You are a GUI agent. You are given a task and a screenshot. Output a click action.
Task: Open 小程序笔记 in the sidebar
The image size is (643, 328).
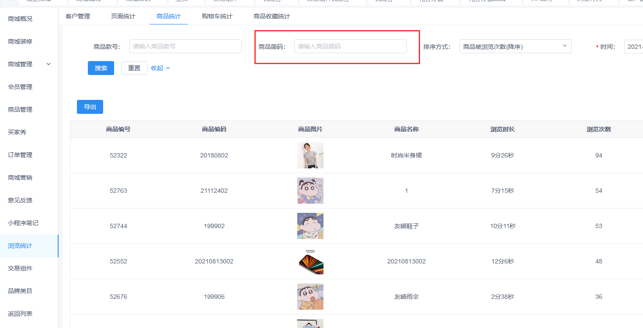point(23,223)
